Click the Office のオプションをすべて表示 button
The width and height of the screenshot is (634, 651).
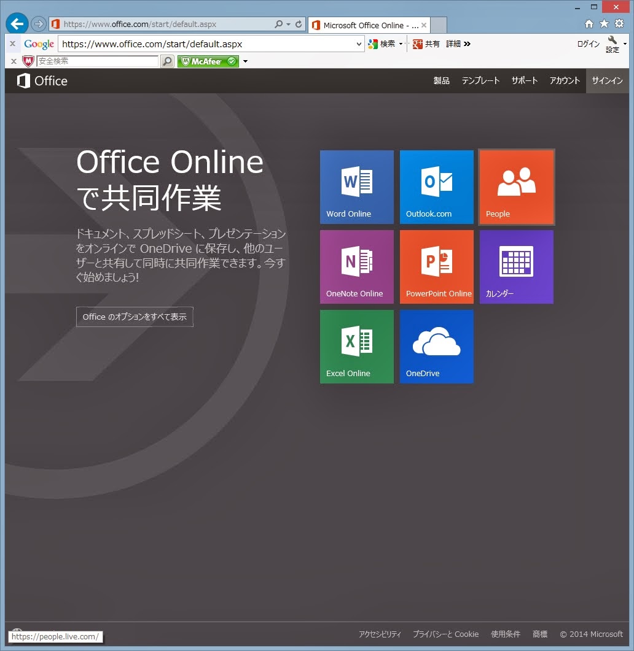pos(135,317)
